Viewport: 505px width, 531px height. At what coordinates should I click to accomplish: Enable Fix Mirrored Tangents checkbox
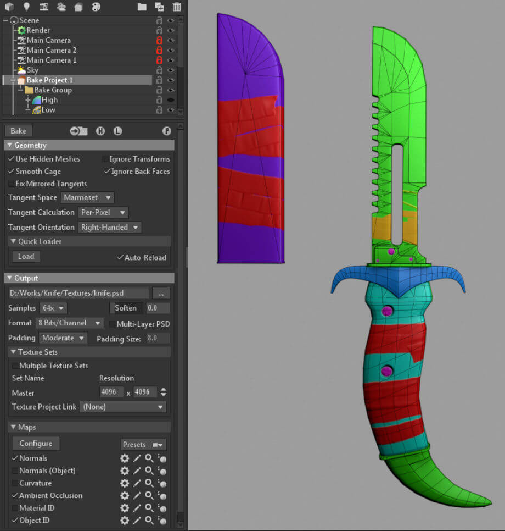point(12,184)
